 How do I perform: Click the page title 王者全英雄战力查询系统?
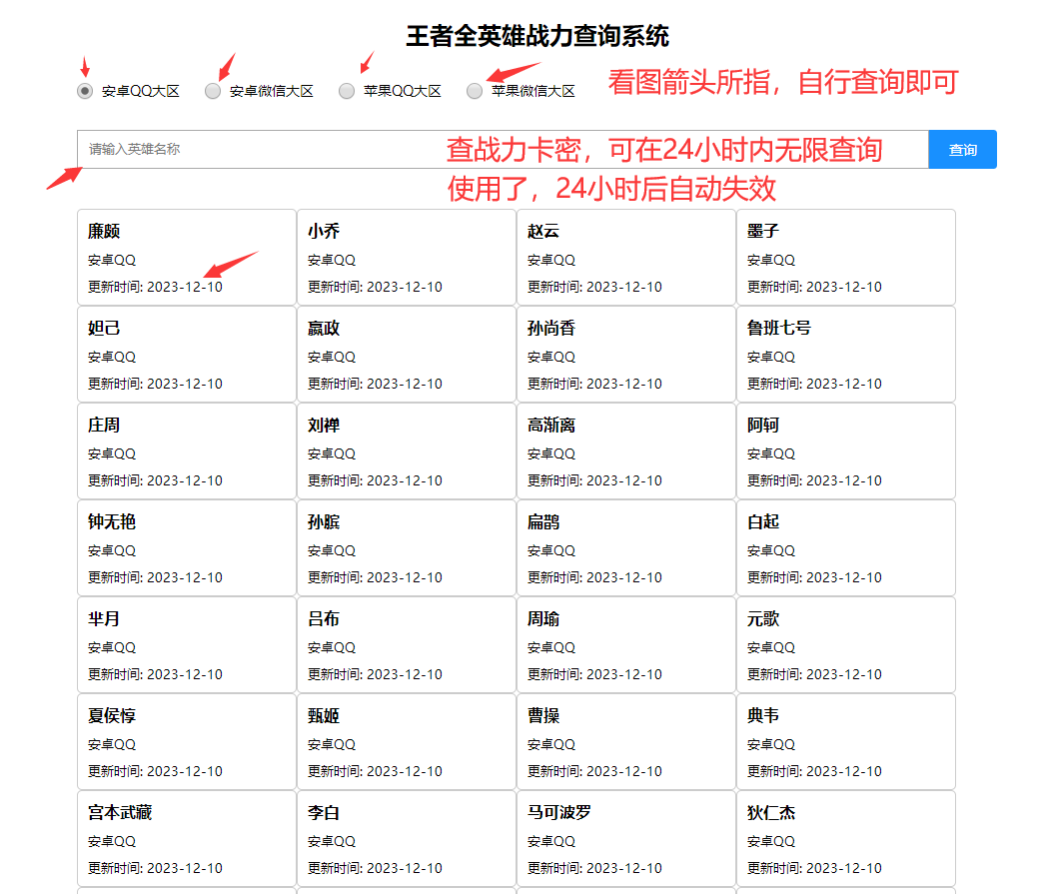click(537, 36)
